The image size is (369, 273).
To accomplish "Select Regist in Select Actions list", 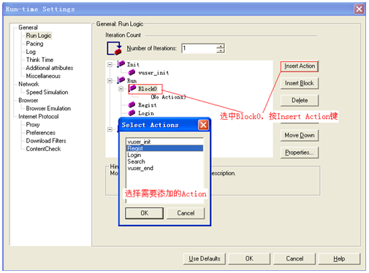I will tap(164, 148).
